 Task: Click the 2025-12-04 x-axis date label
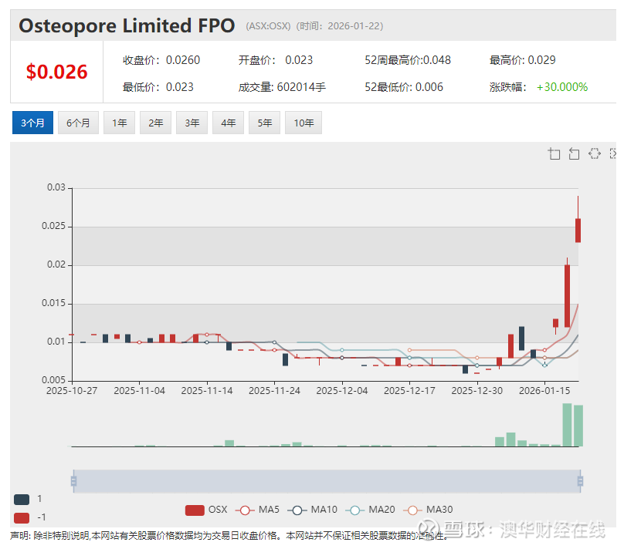pos(342,391)
